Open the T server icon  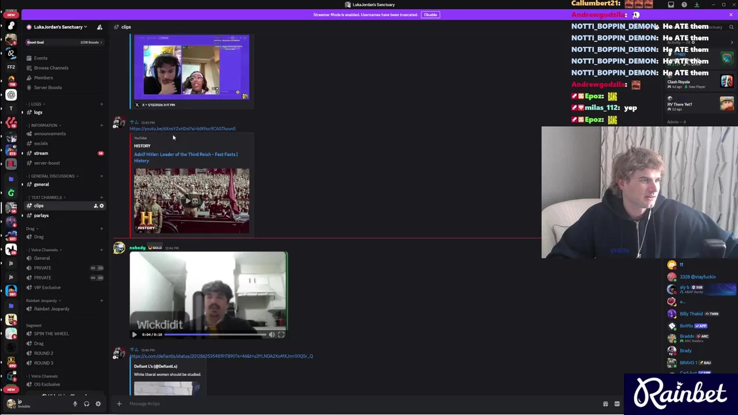11,108
